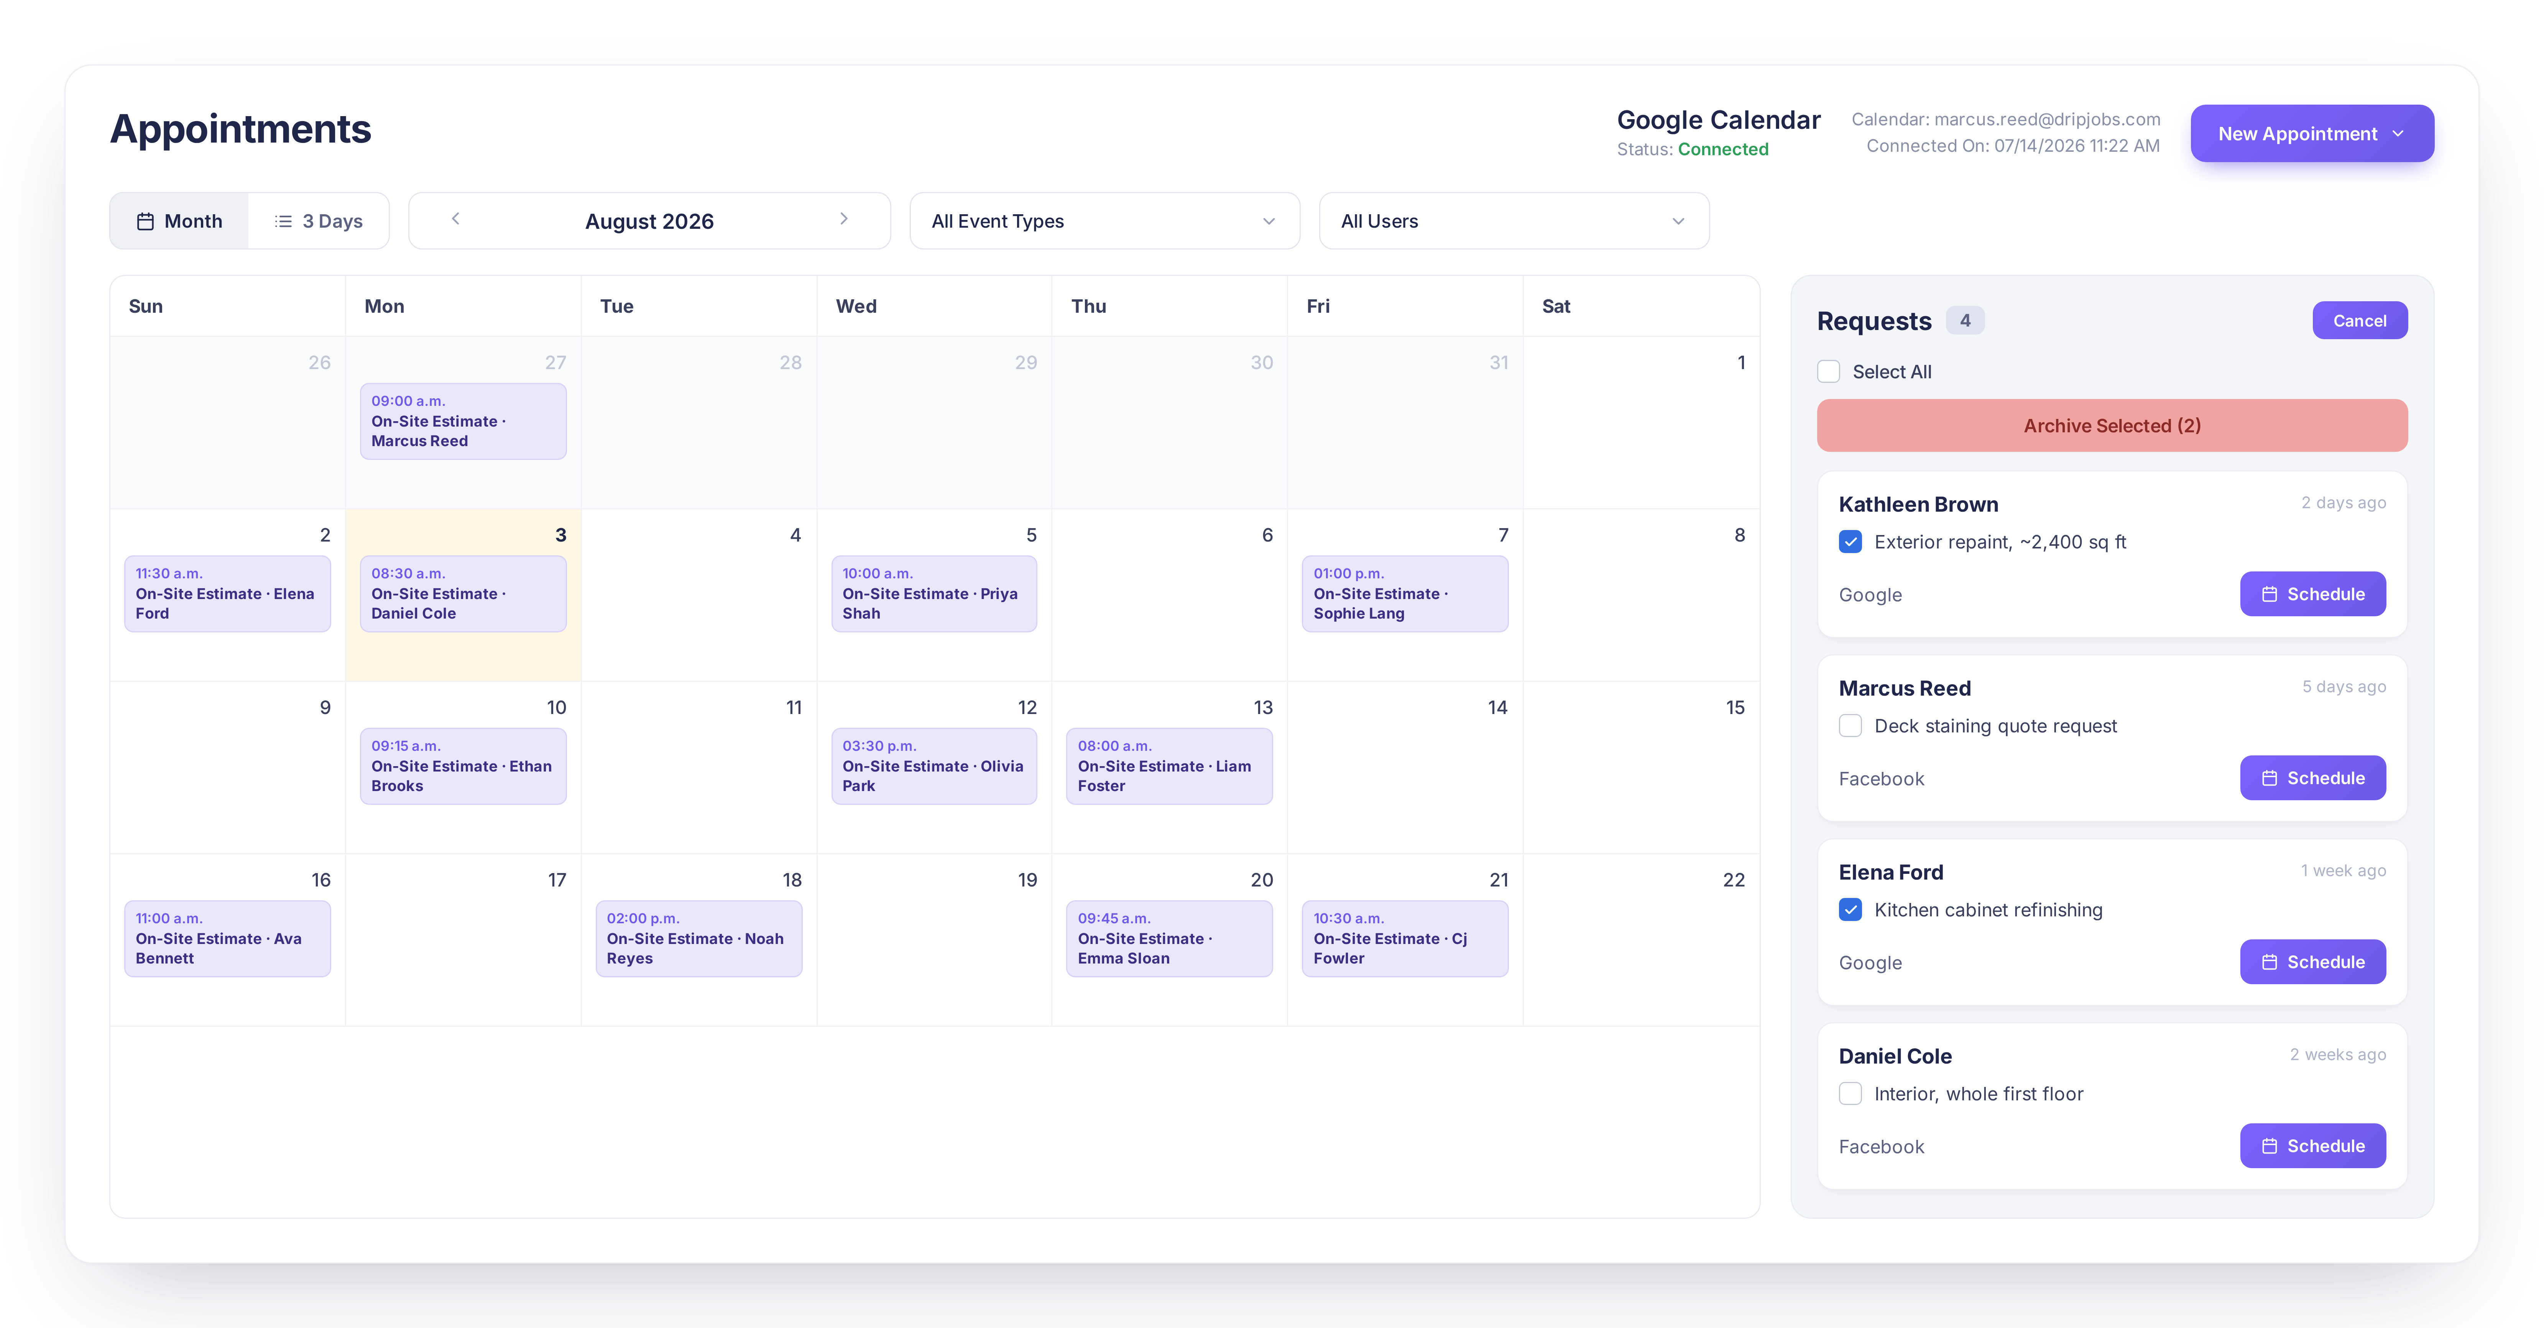Image resolution: width=2544 pixels, height=1328 pixels.
Task: Click the list icon in 3 Days tab
Action: point(283,221)
